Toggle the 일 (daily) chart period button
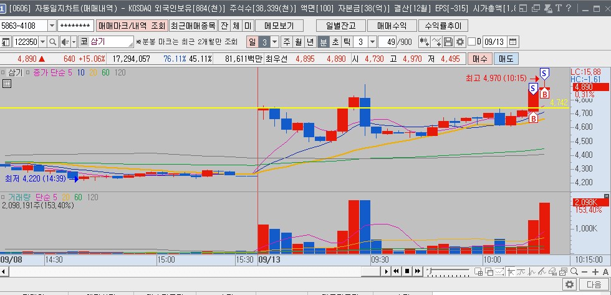Image resolution: width=611 pixels, height=295 pixels. tap(252, 42)
